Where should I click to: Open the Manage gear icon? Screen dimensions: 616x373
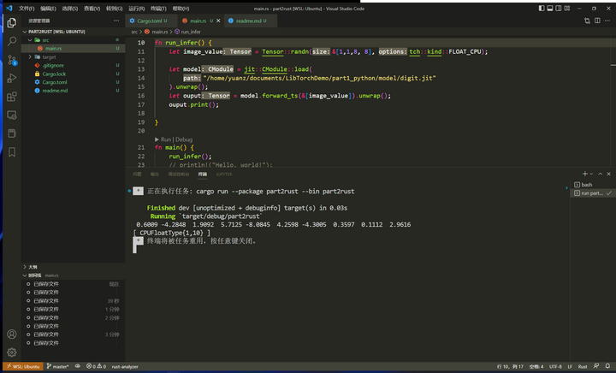coord(12,352)
